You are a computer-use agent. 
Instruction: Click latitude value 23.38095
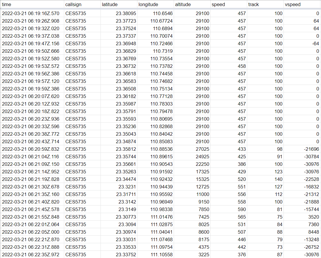[x=126, y=14]
